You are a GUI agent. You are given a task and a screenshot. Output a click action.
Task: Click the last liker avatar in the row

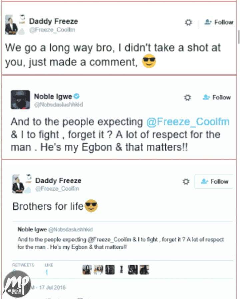pos(144,270)
